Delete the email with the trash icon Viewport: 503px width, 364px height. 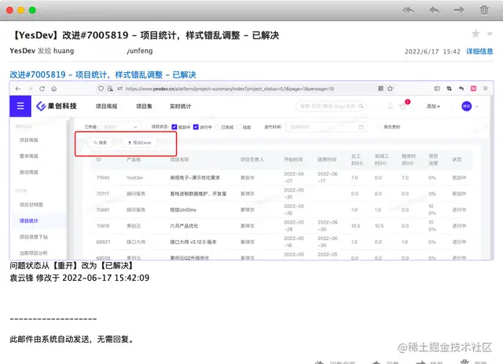tap(484, 10)
